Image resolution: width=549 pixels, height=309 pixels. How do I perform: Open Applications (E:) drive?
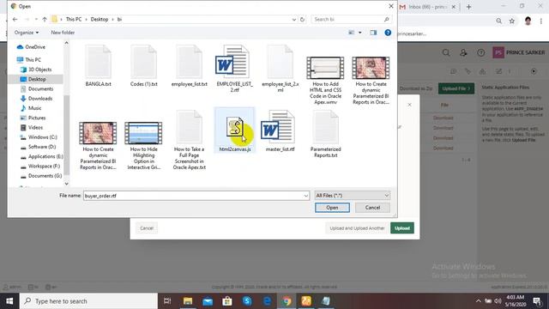coord(45,156)
